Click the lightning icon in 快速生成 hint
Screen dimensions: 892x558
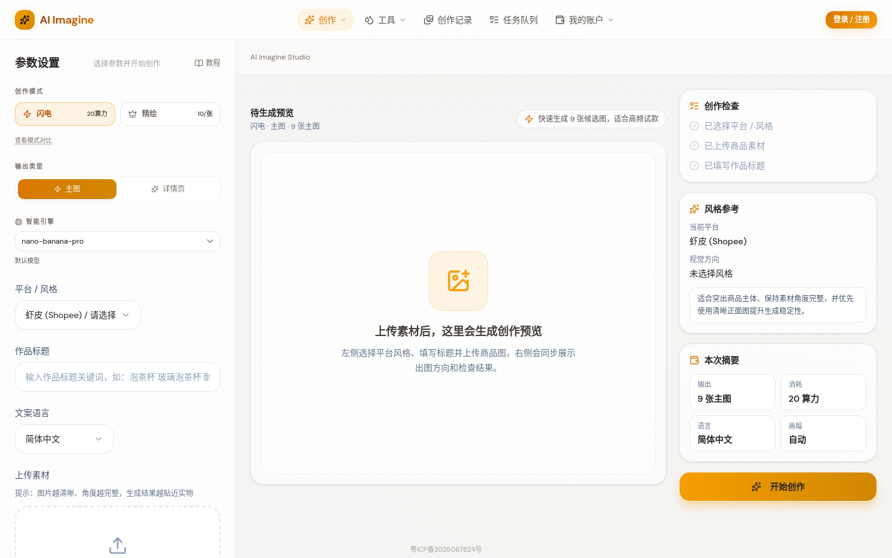pos(529,119)
